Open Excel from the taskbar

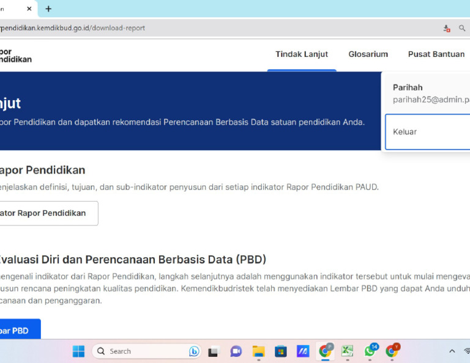[x=348, y=351]
